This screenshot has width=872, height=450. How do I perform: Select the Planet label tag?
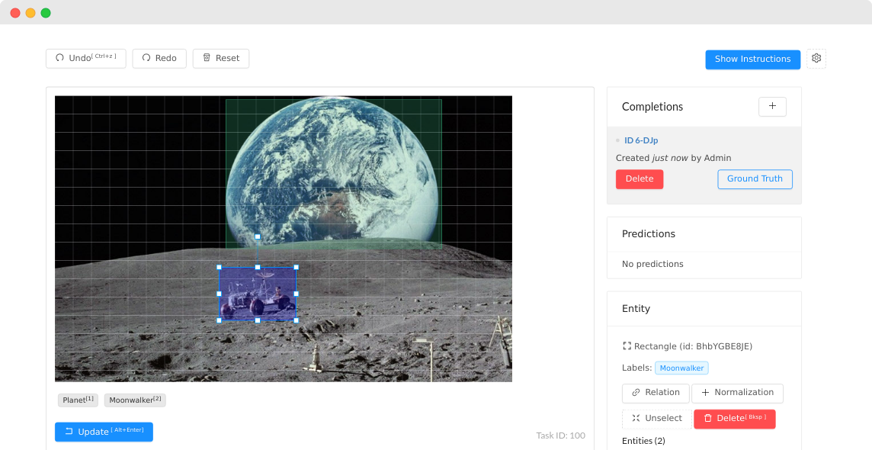pyautogui.click(x=78, y=400)
